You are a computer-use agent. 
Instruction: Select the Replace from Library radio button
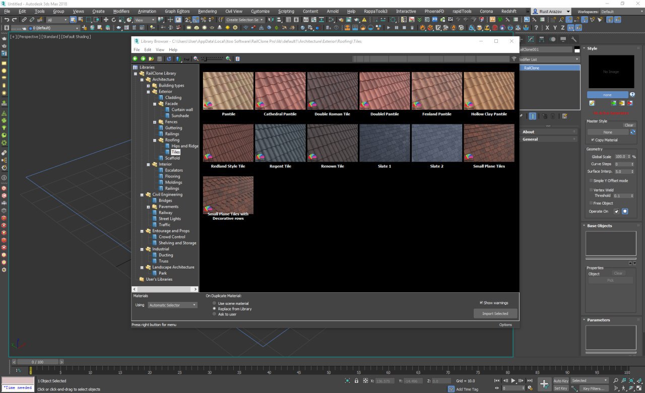[215, 309]
